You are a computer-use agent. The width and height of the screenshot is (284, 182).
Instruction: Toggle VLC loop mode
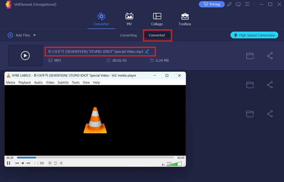(55, 163)
